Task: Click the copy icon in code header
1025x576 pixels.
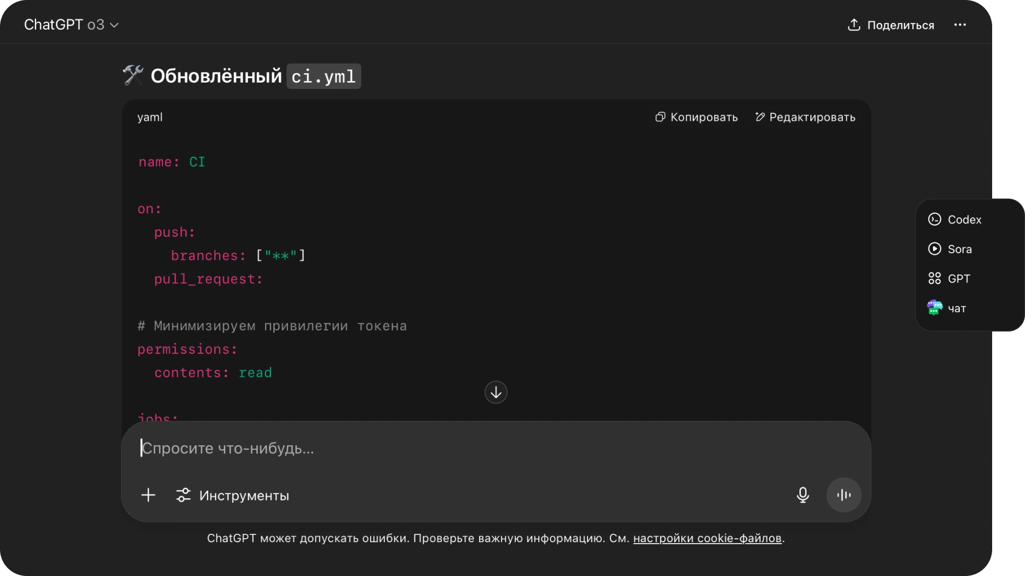Action: (x=660, y=117)
